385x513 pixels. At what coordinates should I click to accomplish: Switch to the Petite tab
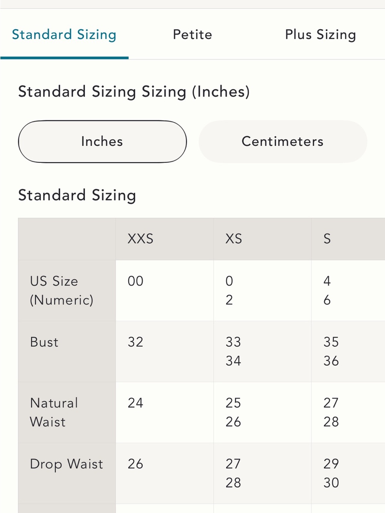click(192, 35)
